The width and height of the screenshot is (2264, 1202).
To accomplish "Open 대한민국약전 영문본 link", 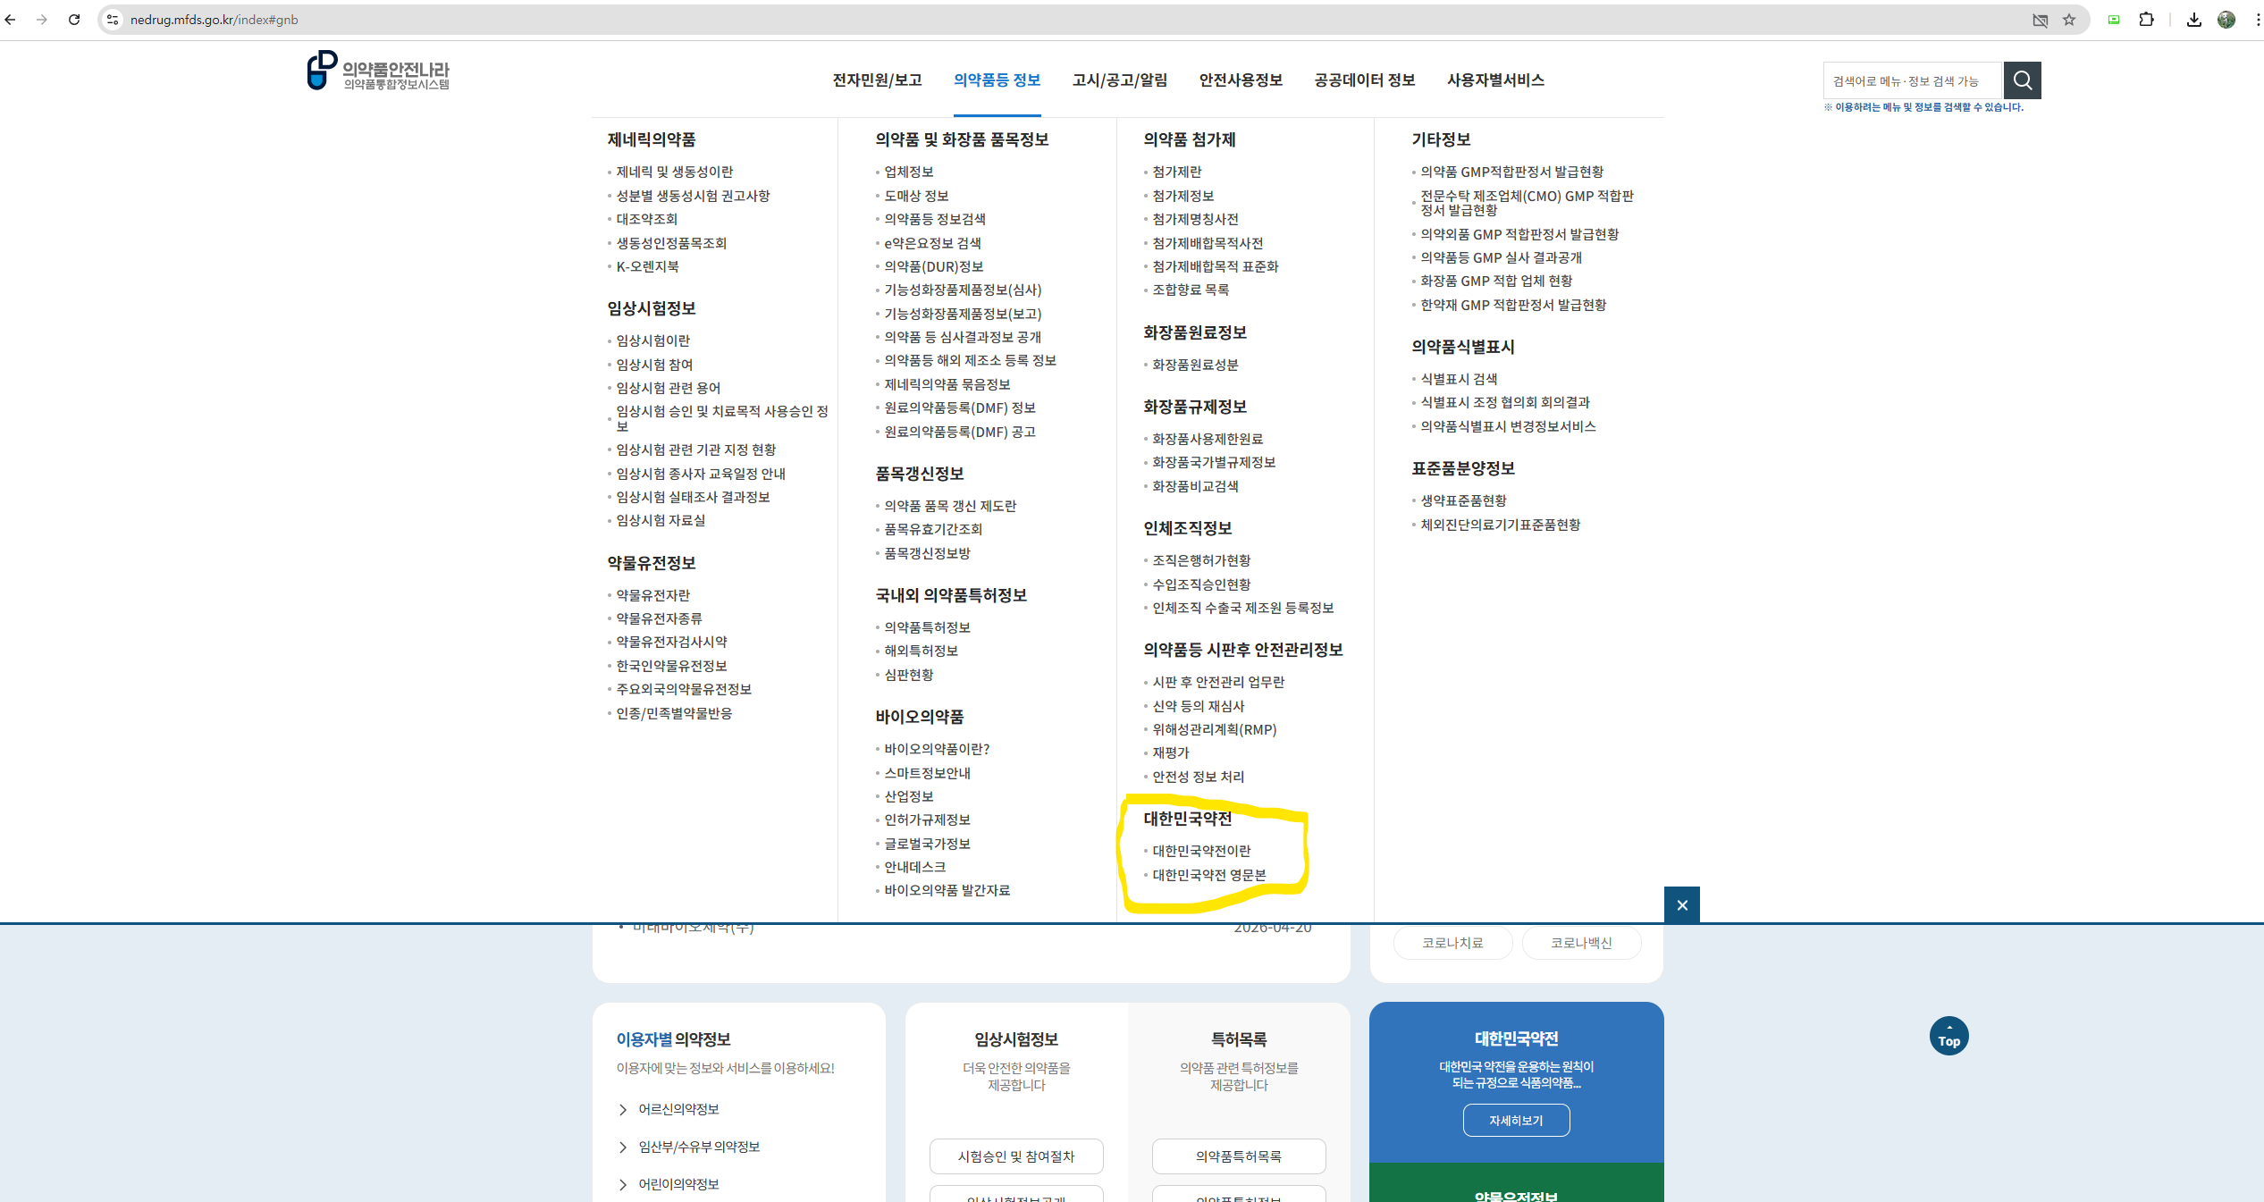I will click(x=1208, y=875).
